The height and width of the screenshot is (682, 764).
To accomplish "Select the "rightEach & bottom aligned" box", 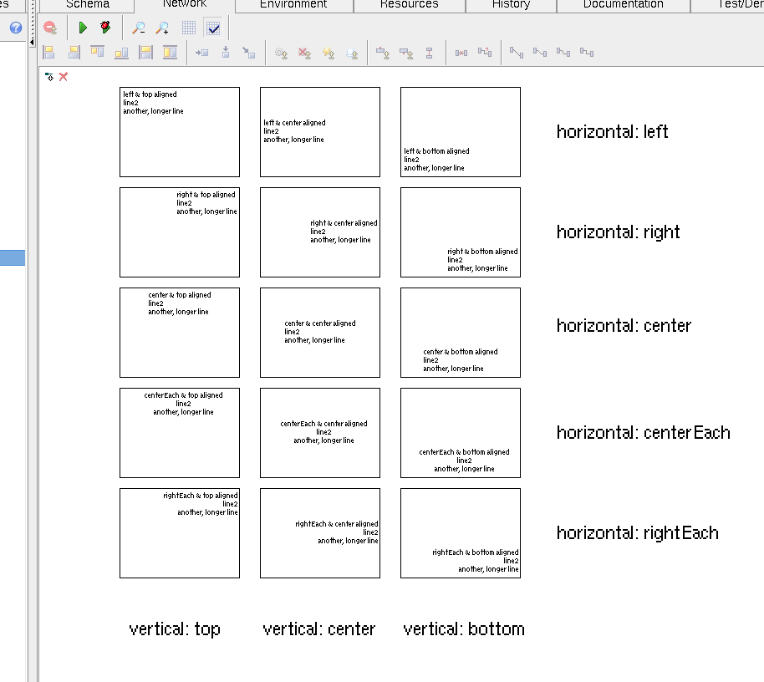I will pos(461,533).
